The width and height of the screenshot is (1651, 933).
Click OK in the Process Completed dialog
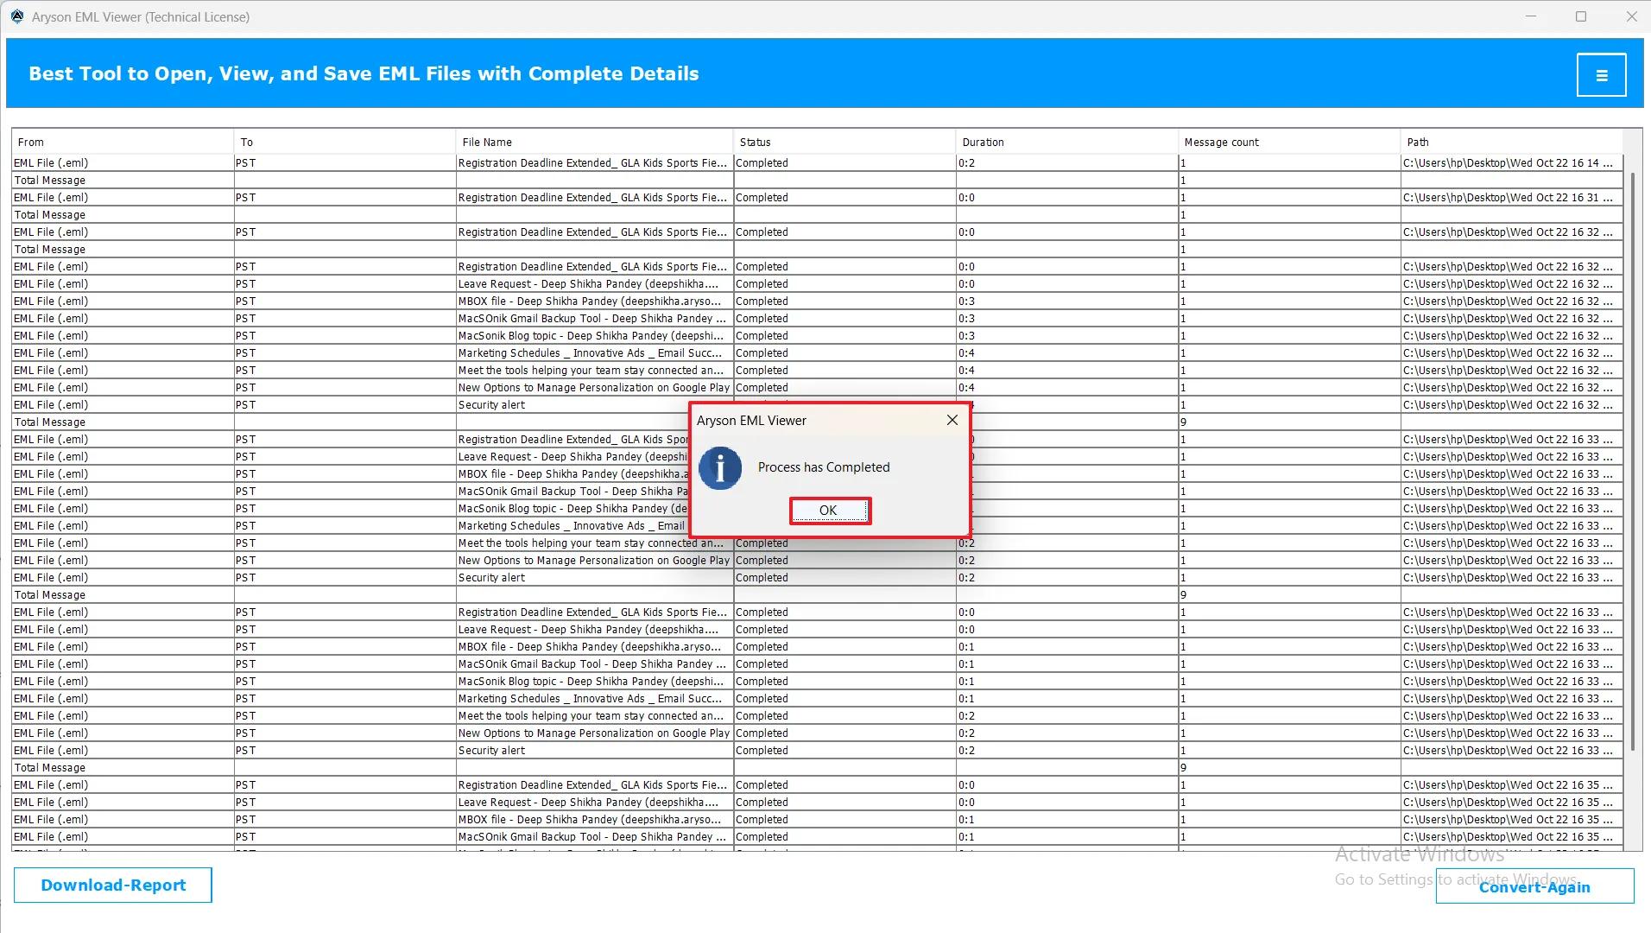coord(829,511)
